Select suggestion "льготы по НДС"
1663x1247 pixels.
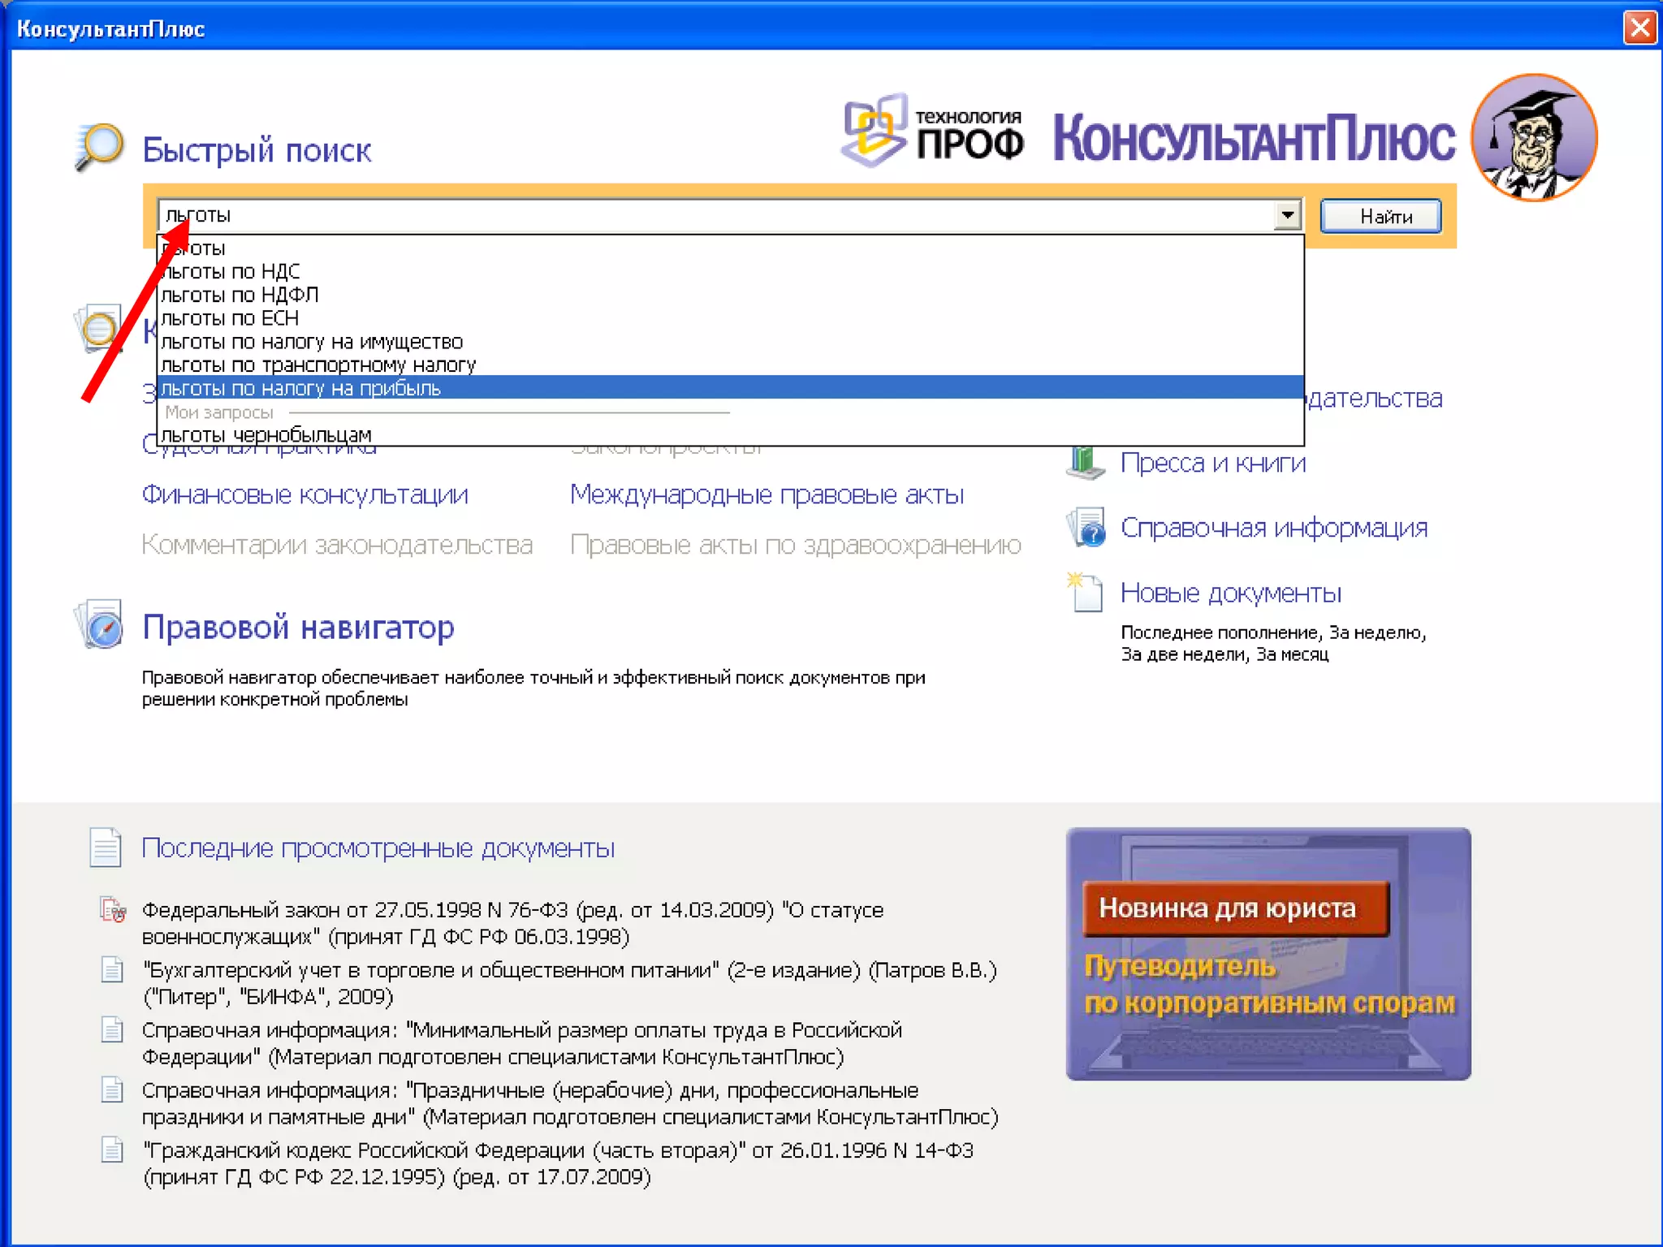231,271
